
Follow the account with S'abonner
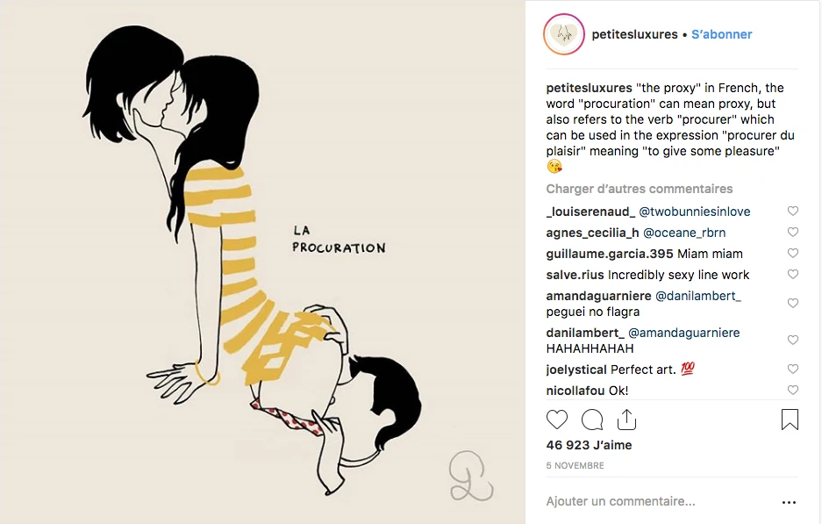pyautogui.click(x=721, y=34)
